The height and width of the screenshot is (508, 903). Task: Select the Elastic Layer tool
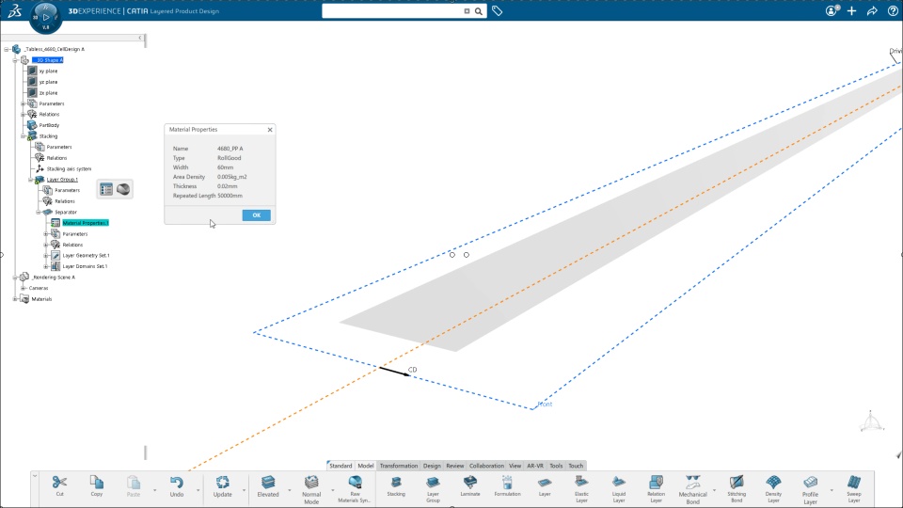pyautogui.click(x=581, y=489)
